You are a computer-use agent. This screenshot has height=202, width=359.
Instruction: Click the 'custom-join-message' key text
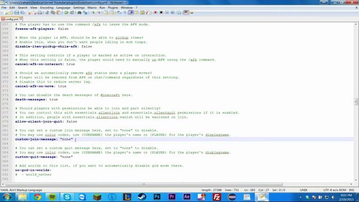tap(35, 139)
